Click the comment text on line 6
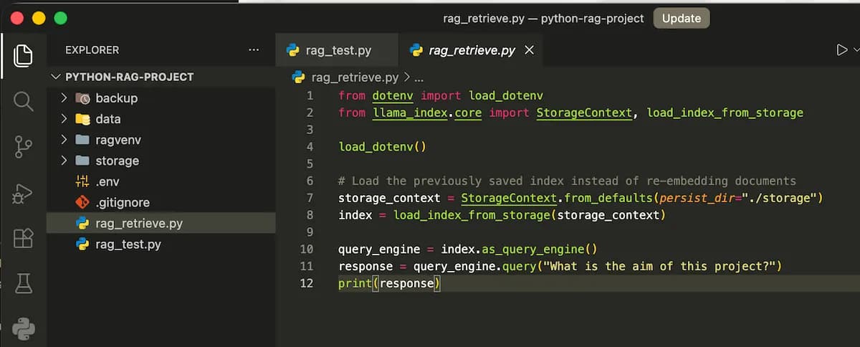860x347 pixels. click(x=567, y=181)
